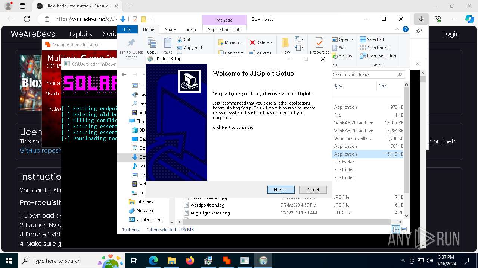Open the New item dropdown

pyautogui.click(x=299, y=39)
